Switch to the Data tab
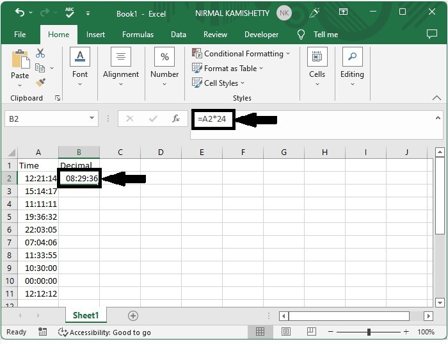Viewport: 448px width, 344px height. tap(179, 35)
